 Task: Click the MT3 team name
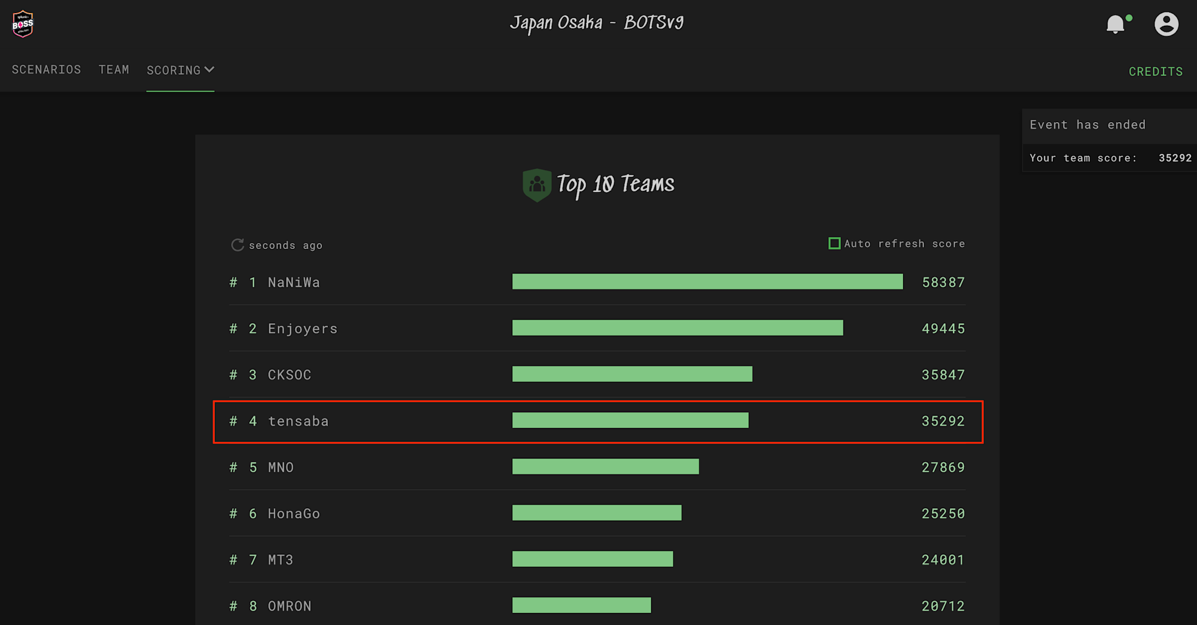tap(280, 560)
